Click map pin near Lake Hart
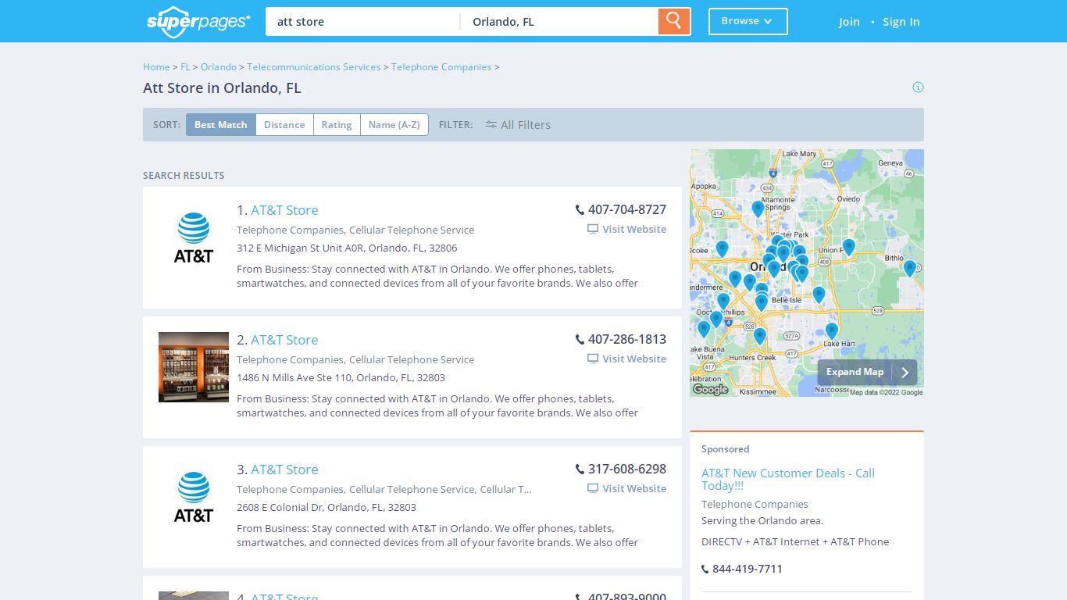Image resolution: width=1067 pixels, height=600 pixels. click(x=832, y=330)
